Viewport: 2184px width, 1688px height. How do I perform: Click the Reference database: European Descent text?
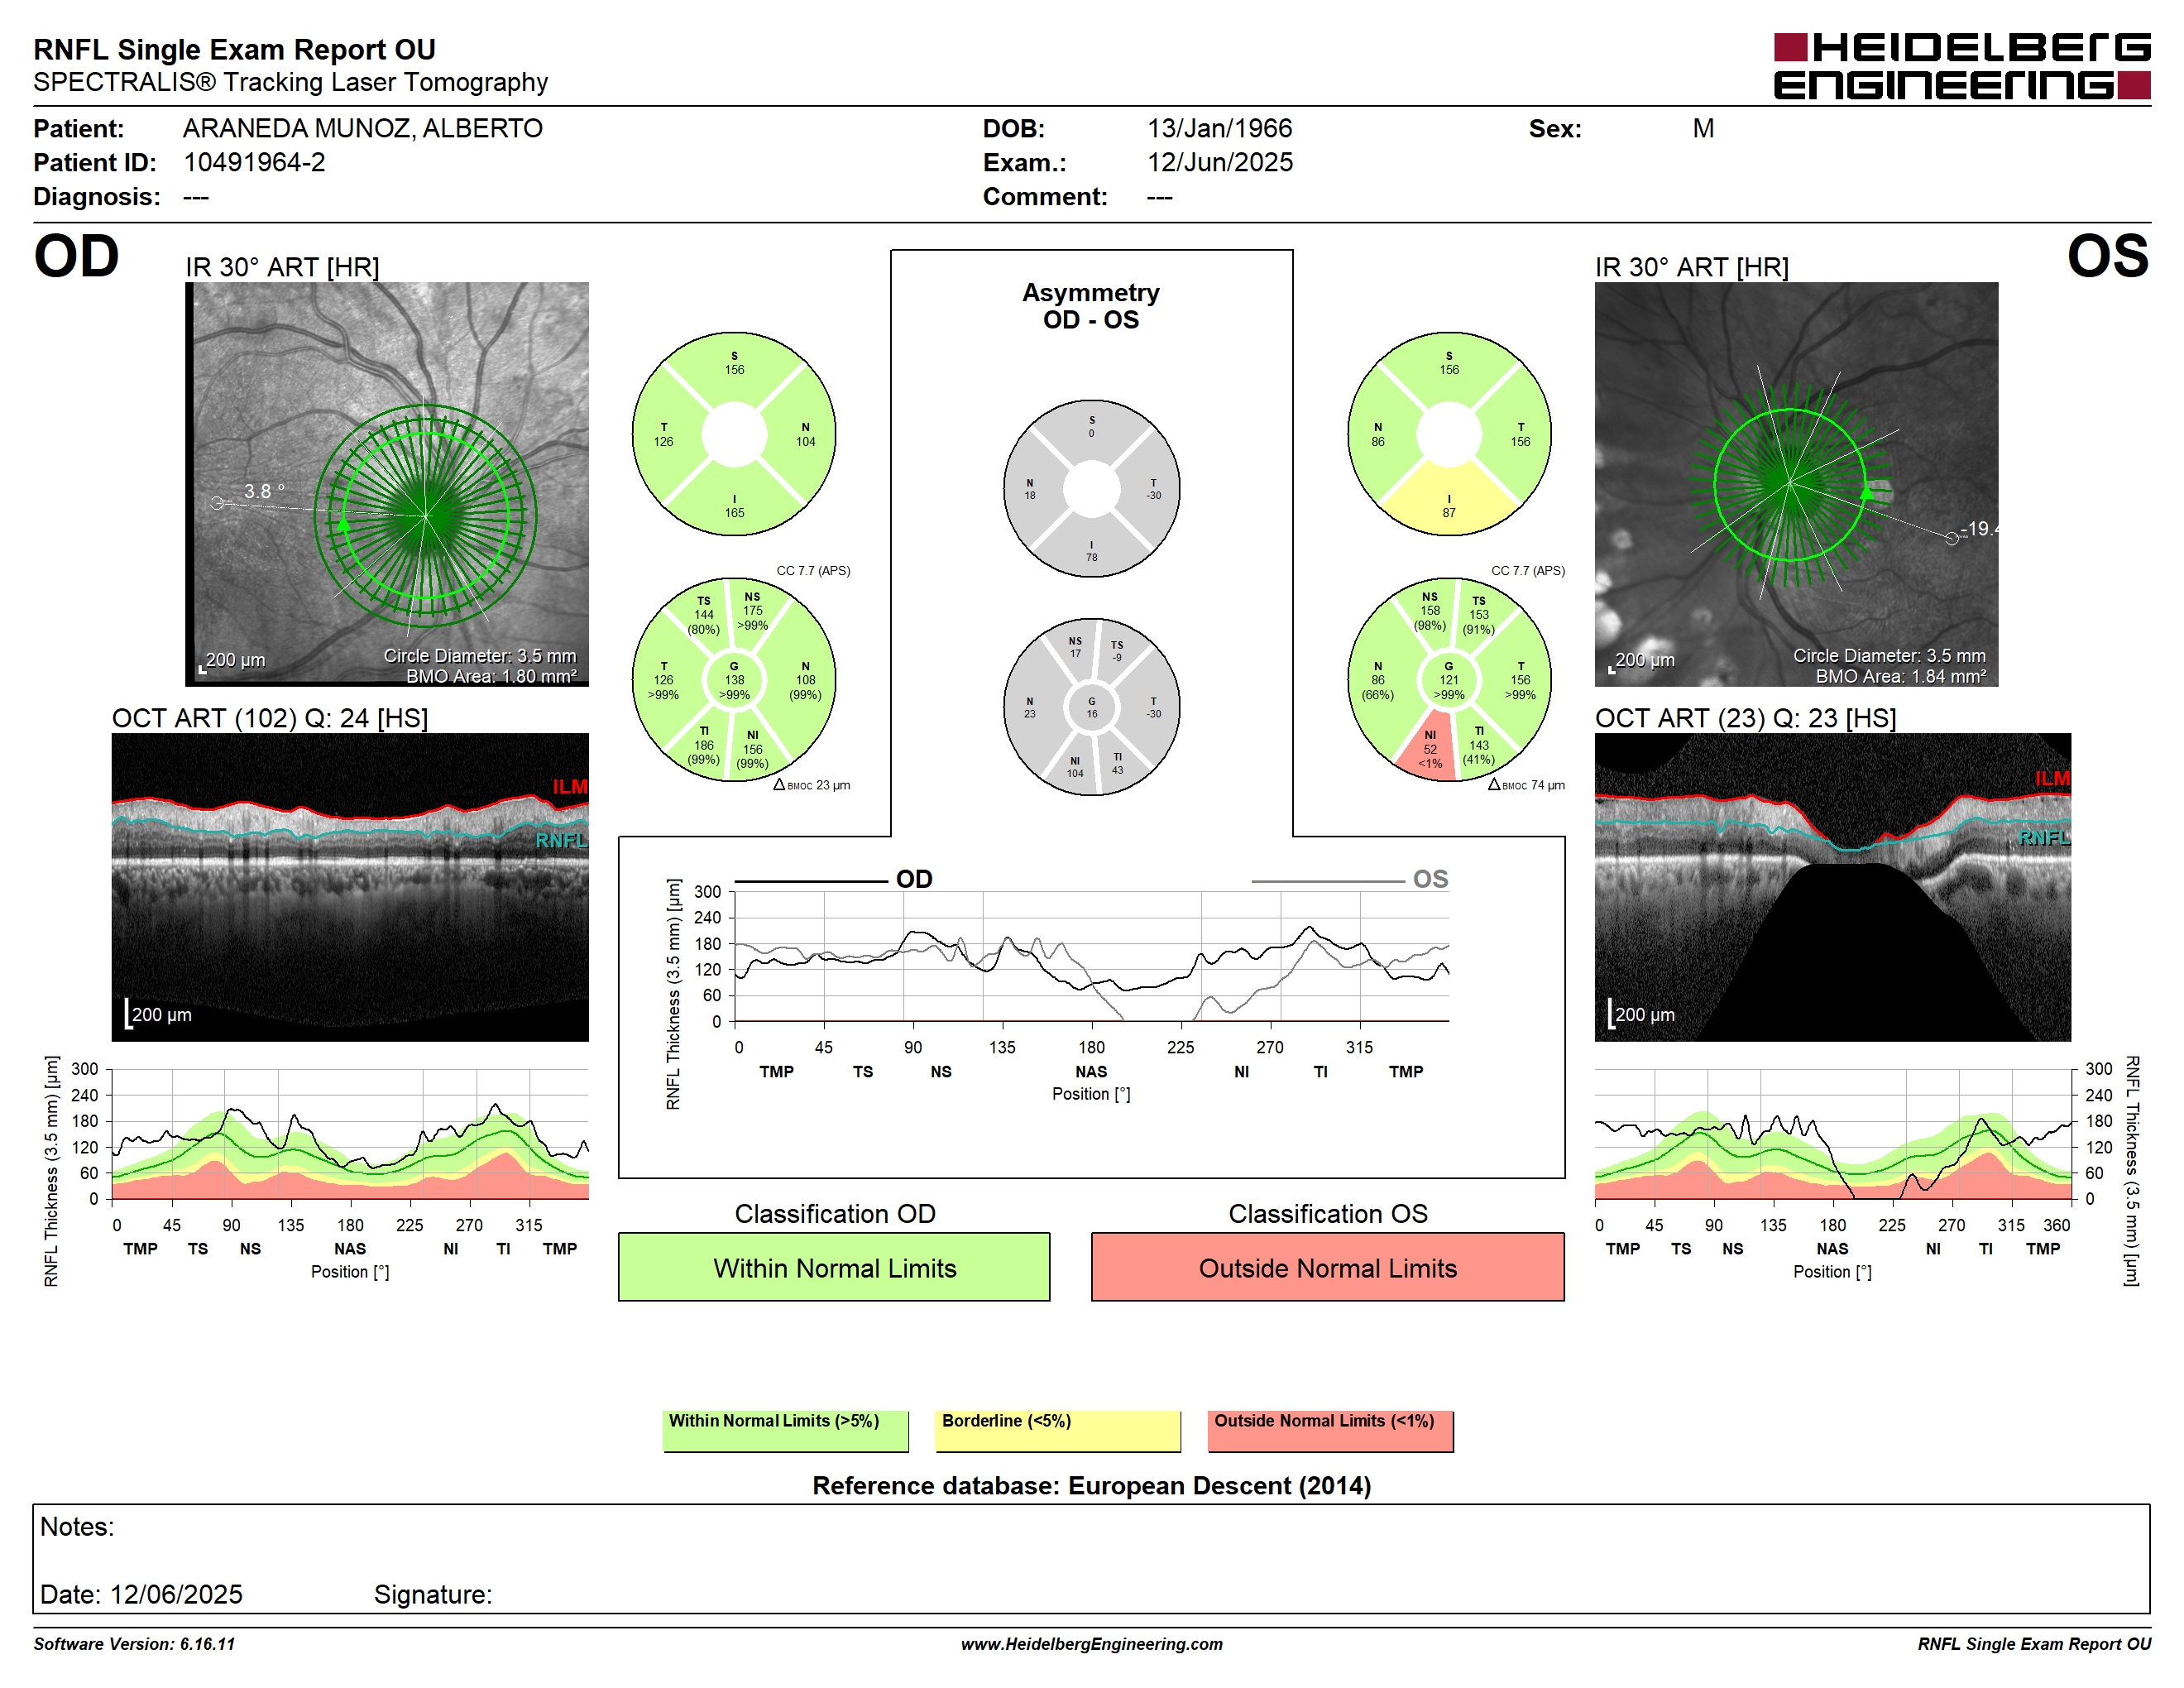click(1092, 1485)
